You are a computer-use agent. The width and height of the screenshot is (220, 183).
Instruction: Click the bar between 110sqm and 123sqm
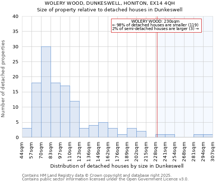(74, 119)
